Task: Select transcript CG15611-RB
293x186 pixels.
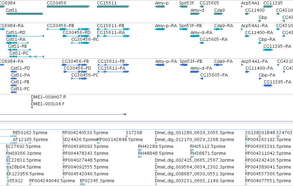Action: [111, 26]
